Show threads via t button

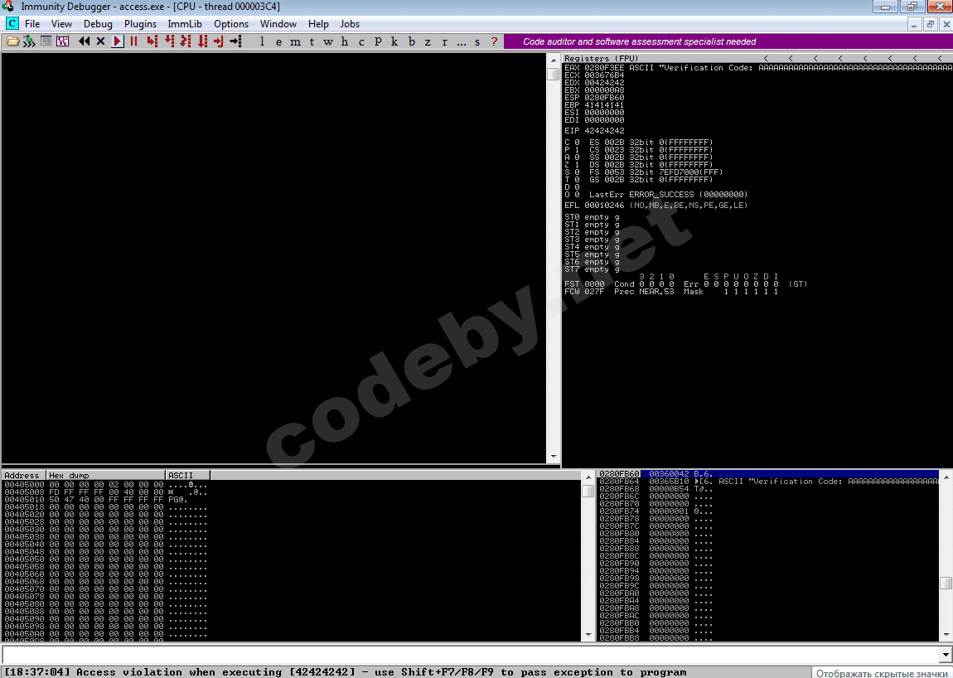pos(312,41)
